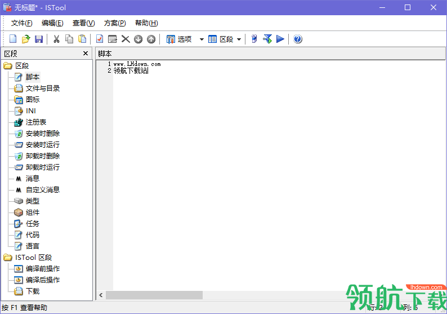
Task: Create a new script file
Action: 13,39
